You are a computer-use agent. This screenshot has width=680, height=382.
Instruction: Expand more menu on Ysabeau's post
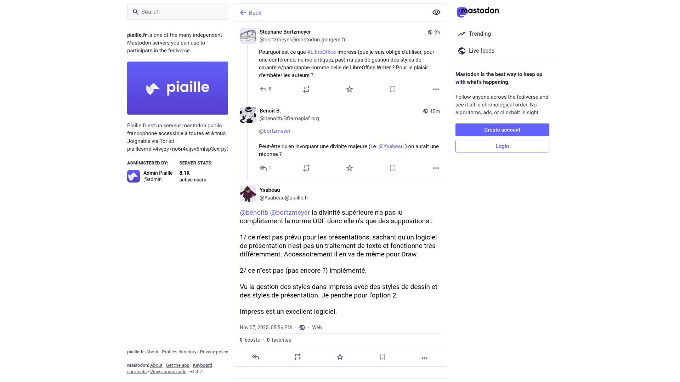425,358
